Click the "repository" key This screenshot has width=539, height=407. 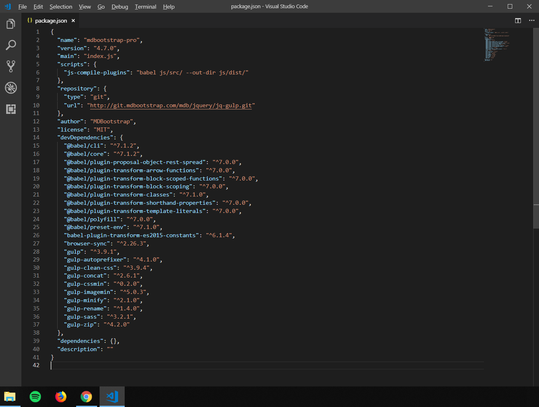(x=77, y=89)
